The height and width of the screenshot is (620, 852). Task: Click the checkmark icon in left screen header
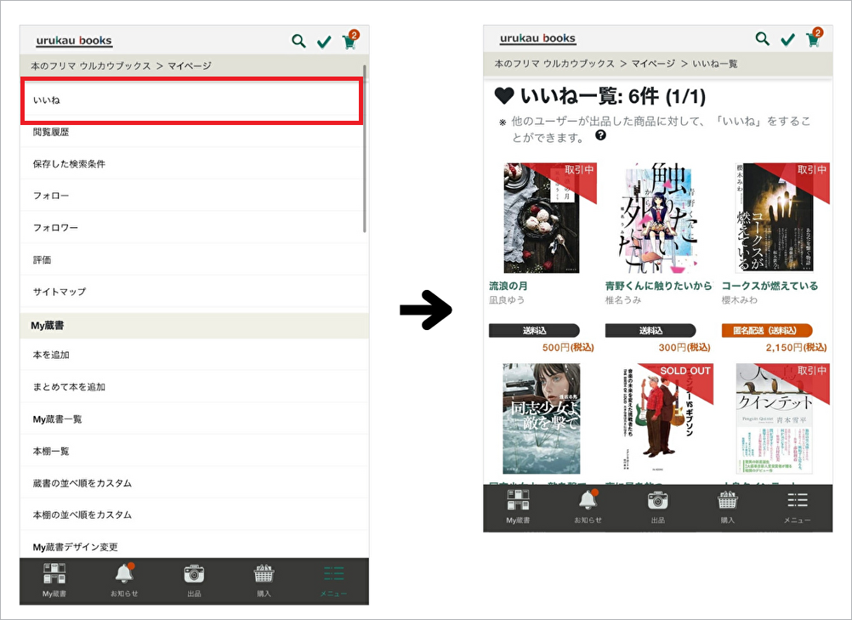324,42
